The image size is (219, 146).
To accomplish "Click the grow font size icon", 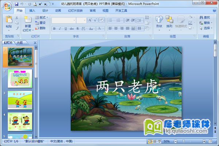I will (90, 20).
